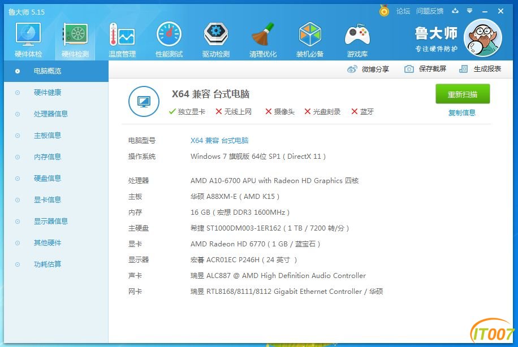Open the 论坛 forum link
This screenshot has height=347, width=518.
(403, 11)
